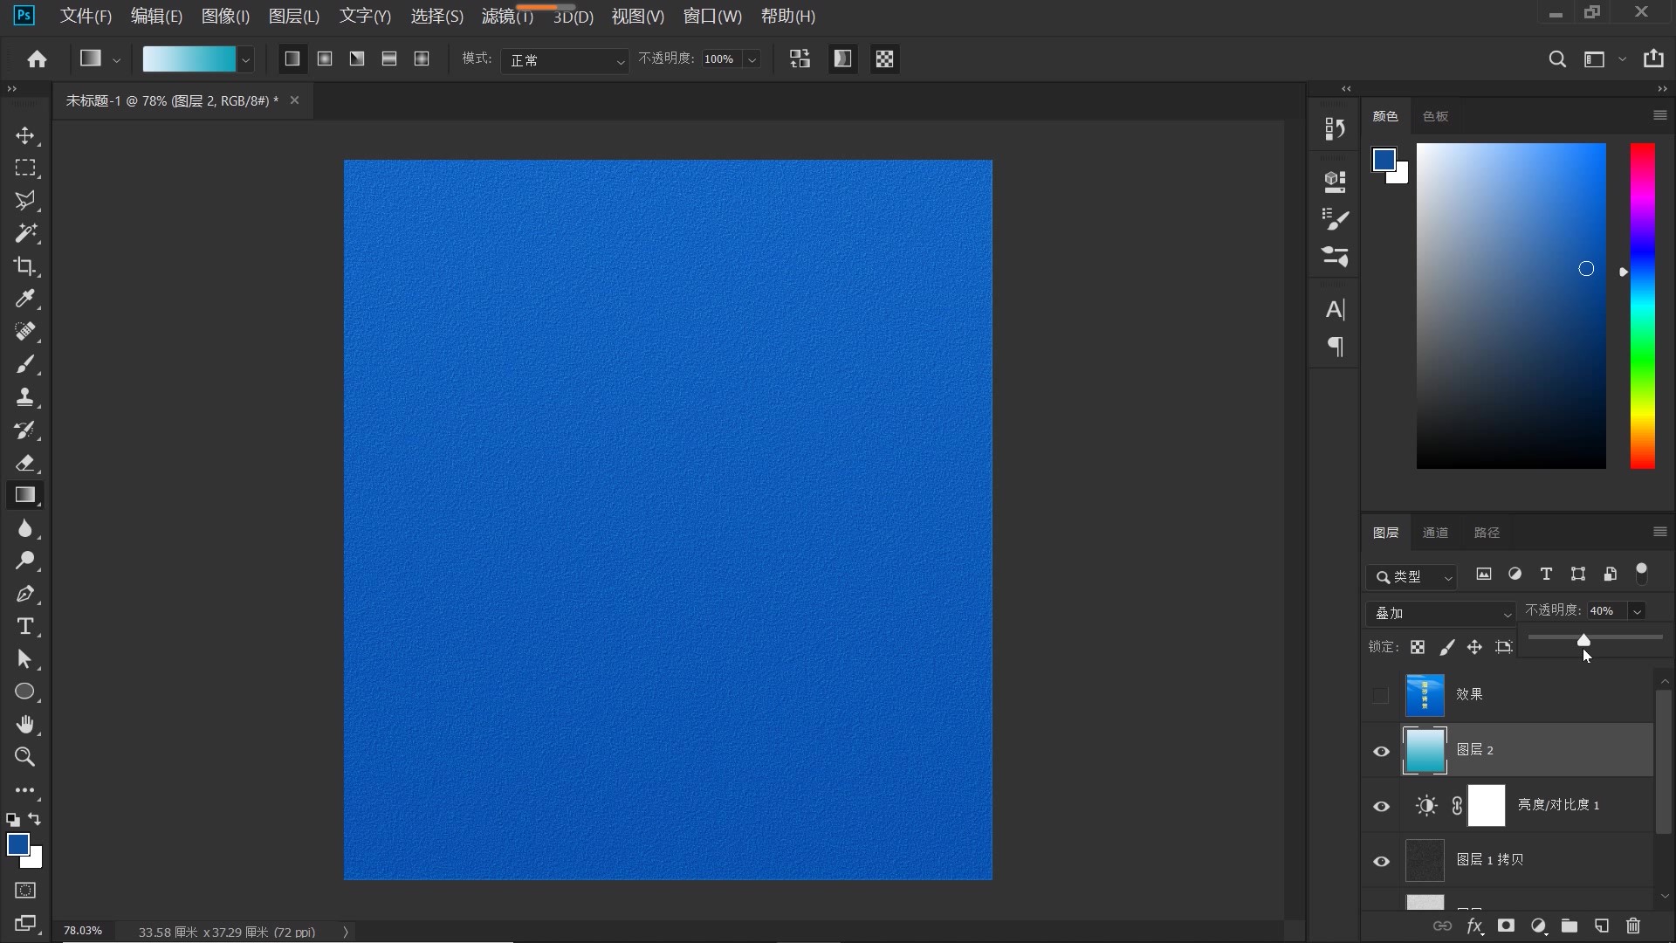Image resolution: width=1676 pixels, height=943 pixels.
Task: Show the 效果 layer
Action: [x=1381, y=695]
